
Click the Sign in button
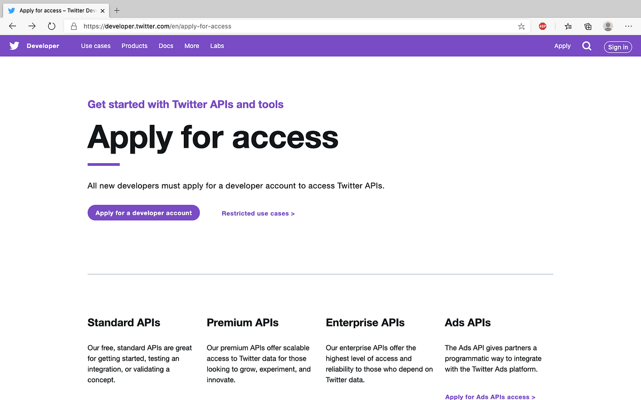tap(617, 47)
